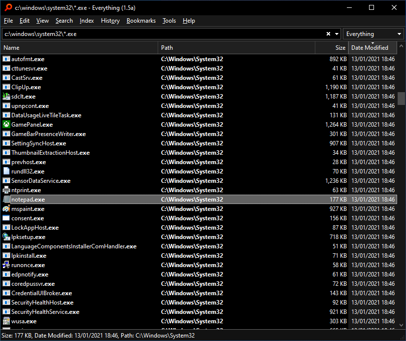Screen dimensions: 406x341
Task: Open the Edit menu
Action: [25, 21]
